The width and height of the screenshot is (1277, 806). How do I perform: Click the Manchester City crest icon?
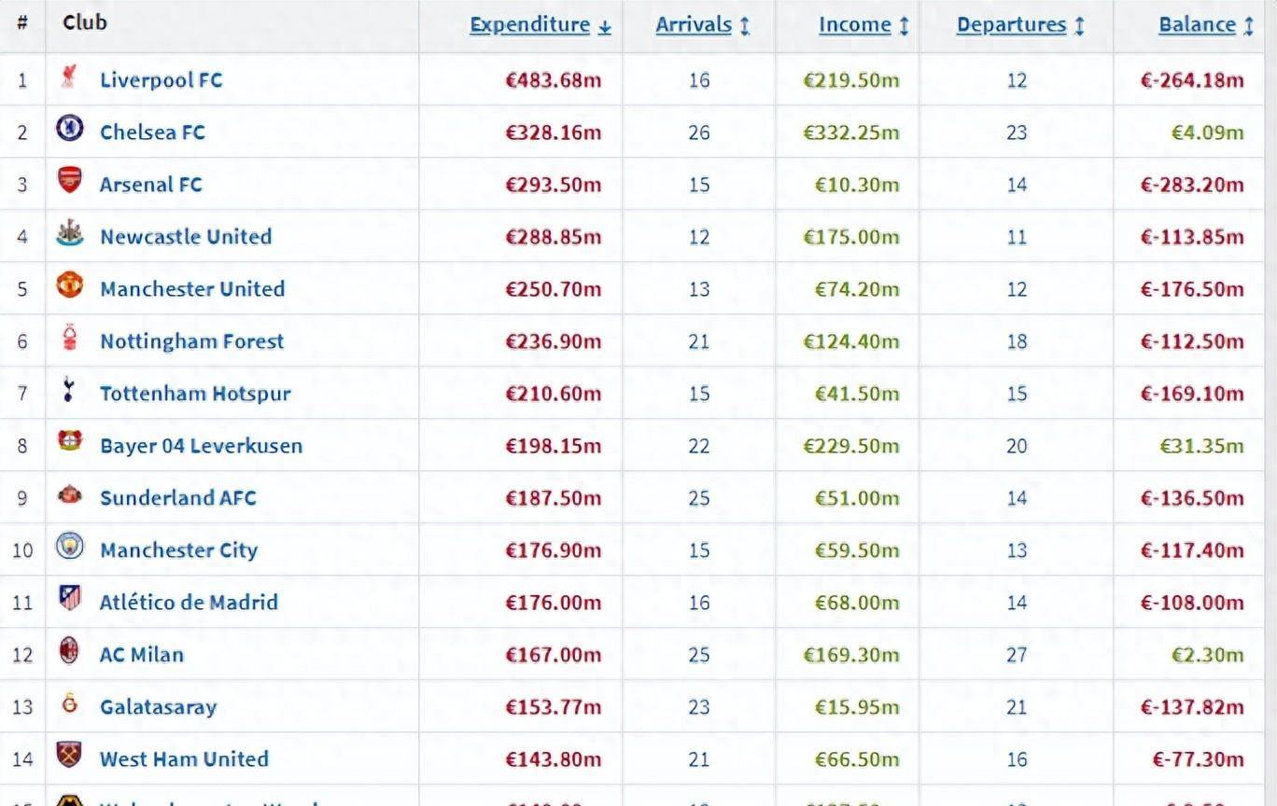69,547
